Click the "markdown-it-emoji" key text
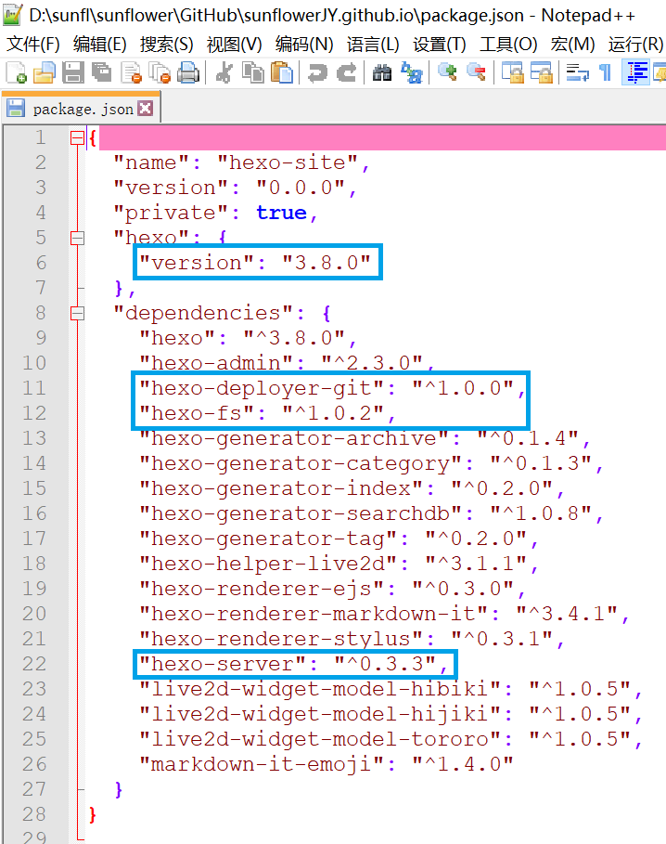Image resolution: width=666 pixels, height=844 pixels. click(262, 764)
